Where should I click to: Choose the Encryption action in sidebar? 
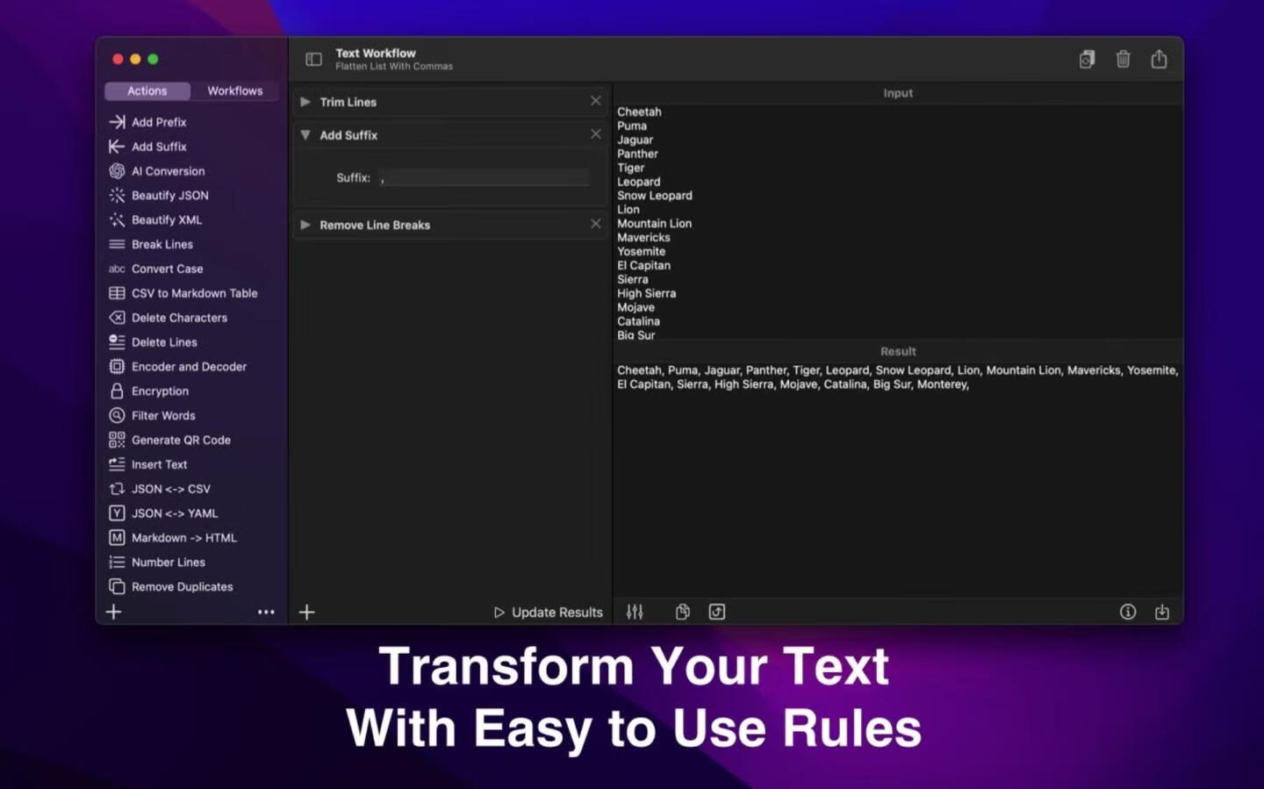(160, 391)
